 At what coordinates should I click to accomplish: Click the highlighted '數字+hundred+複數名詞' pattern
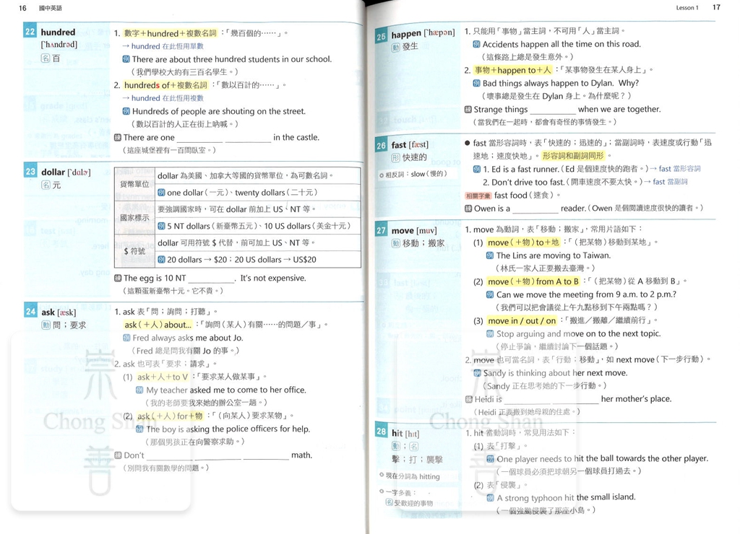pos(170,33)
